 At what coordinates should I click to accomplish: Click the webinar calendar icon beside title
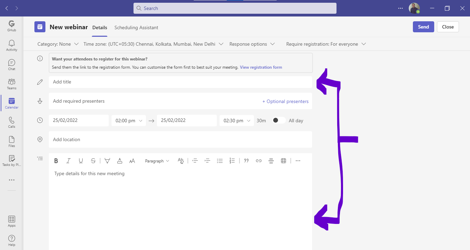point(40,27)
